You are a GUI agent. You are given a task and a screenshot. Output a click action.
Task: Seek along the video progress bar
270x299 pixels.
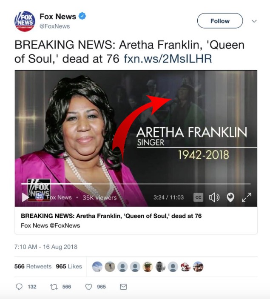[136, 184]
